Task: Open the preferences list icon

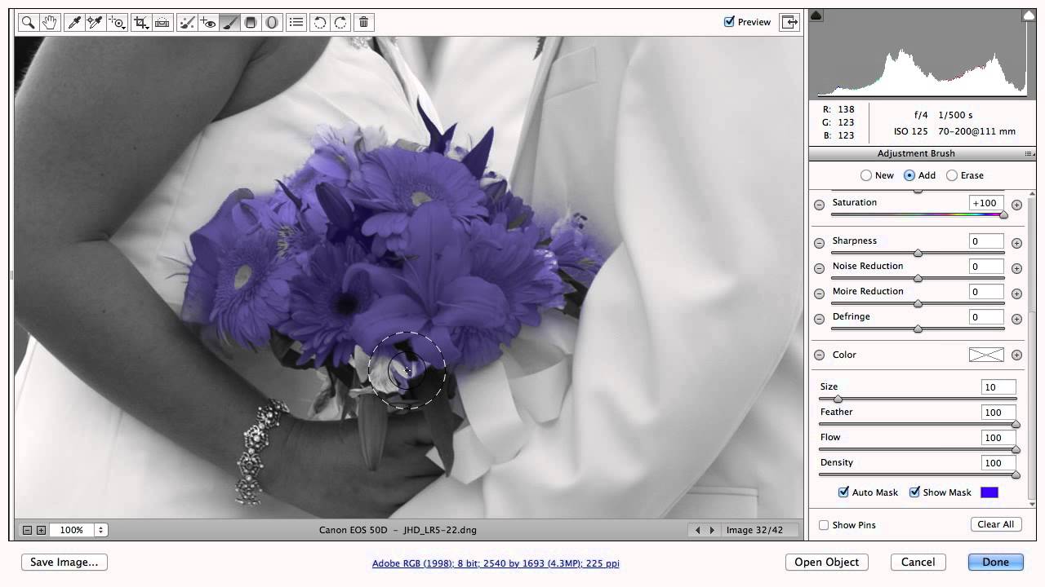Action: pos(296,23)
